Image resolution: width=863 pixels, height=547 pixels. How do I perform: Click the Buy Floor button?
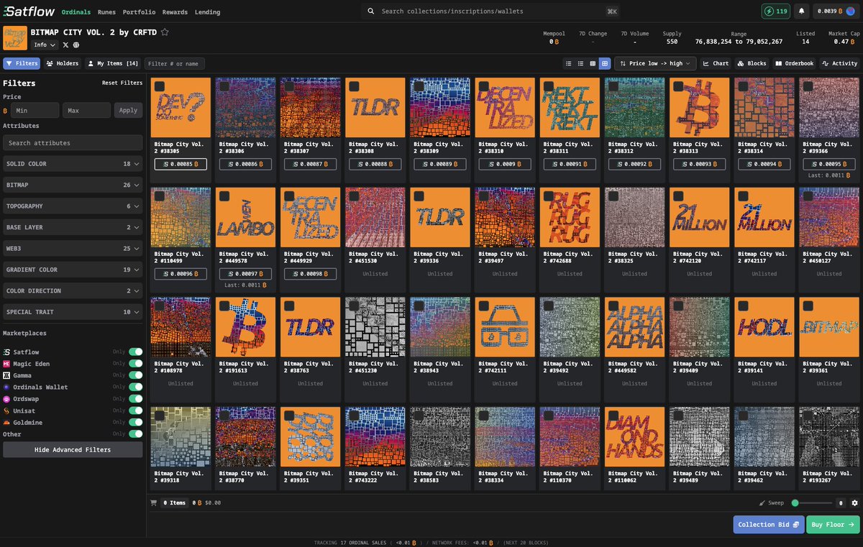[x=833, y=525]
